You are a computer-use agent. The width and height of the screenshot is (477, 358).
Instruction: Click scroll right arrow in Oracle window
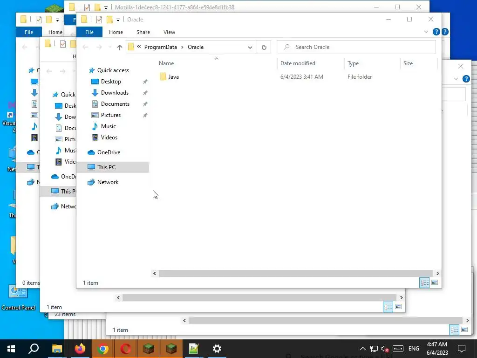point(437,273)
